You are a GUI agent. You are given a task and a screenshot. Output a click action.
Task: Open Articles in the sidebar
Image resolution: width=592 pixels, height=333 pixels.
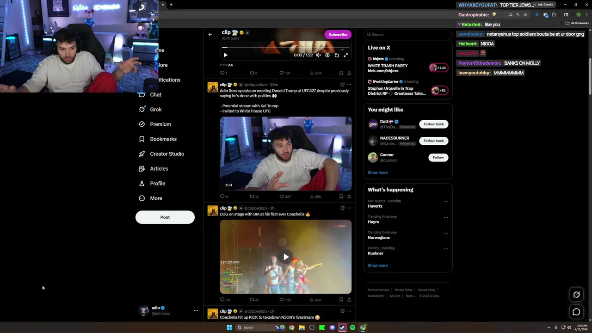tap(154, 169)
